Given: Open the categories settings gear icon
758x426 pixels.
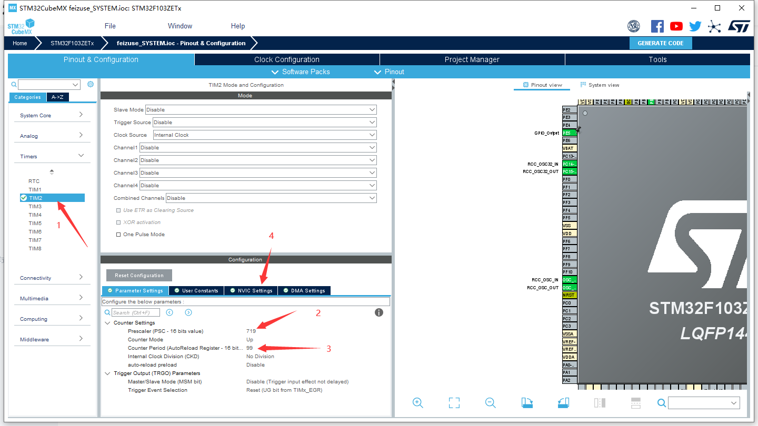Looking at the screenshot, I should tap(91, 84).
